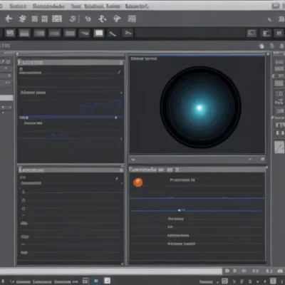
Task: Click the bottom-right panel's header title
Action: click(143, 170)
